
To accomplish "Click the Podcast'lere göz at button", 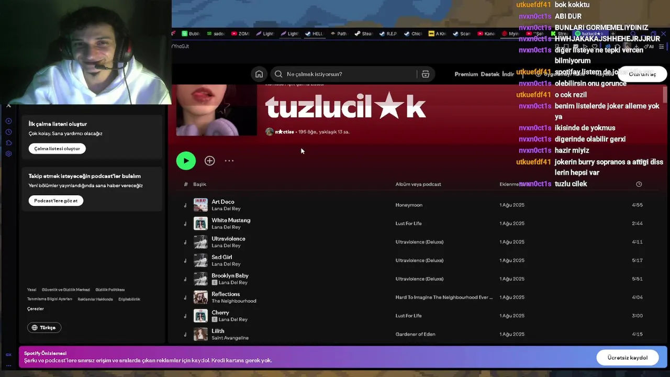I will coord(56,201).
